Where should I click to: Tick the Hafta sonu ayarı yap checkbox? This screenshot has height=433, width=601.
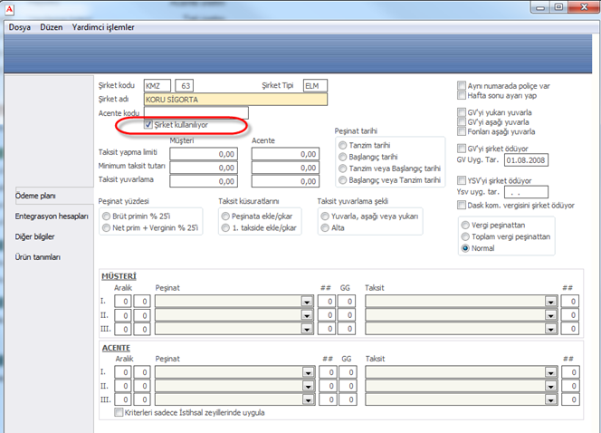pyautogui.click(x=462, y=95)
